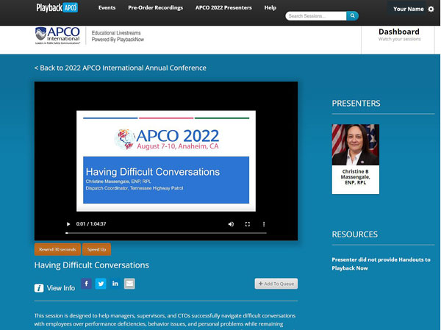The width and height of the screenshot is (441, 330).
Task: Click Add To Queue button
Action: (276, 284)
